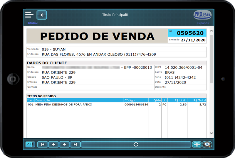
Task: Select order number 0595620
Action: [x=190, y=33]
